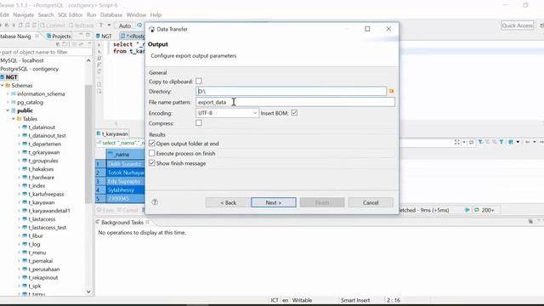Image resolution: width=544 pixels, height=306 pixels.
Task: Open the Database menu
Action: [x=111, y=15]
